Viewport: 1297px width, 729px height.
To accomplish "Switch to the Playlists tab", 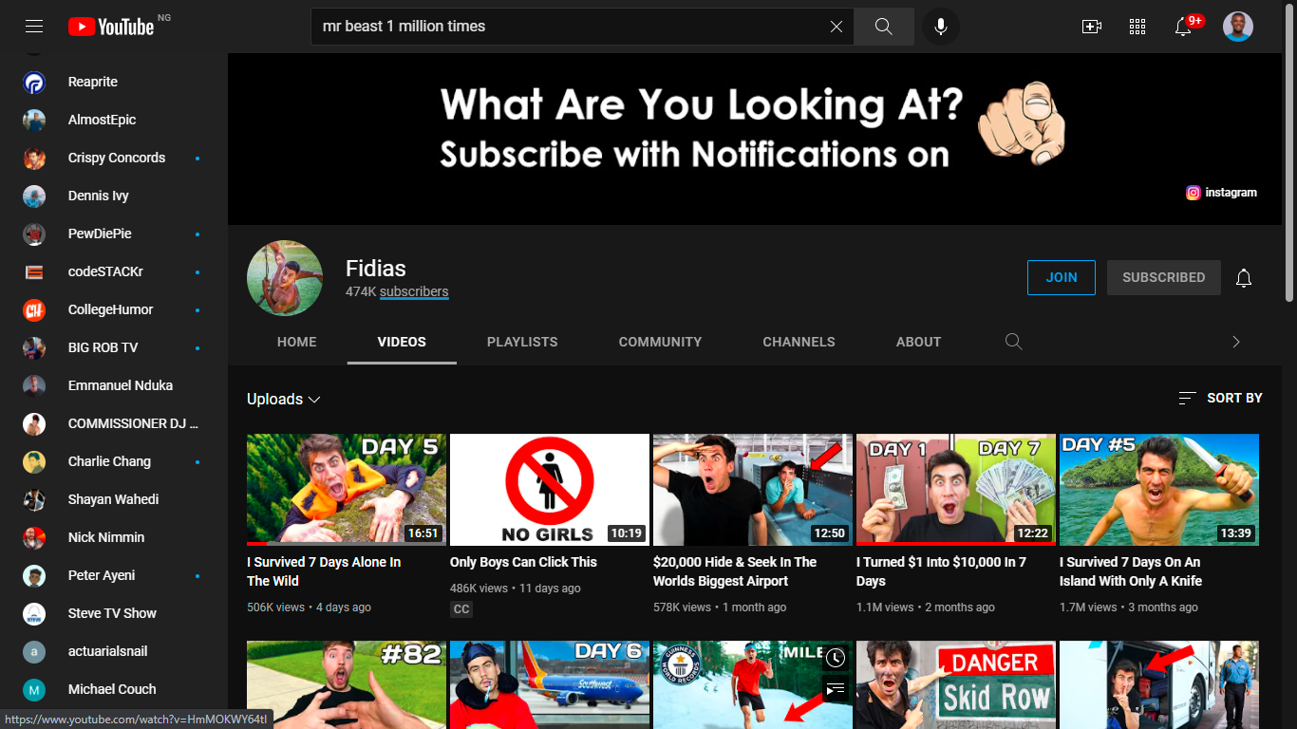I will pyautogui.click(x=522, y=342).
